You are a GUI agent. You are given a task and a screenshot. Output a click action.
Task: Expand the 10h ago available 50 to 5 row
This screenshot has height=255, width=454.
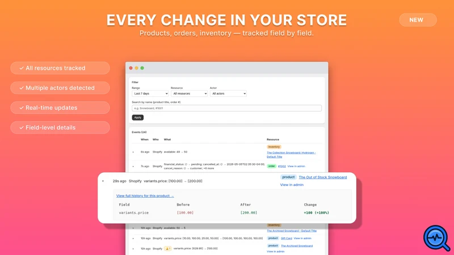click(x=133, y=228)
